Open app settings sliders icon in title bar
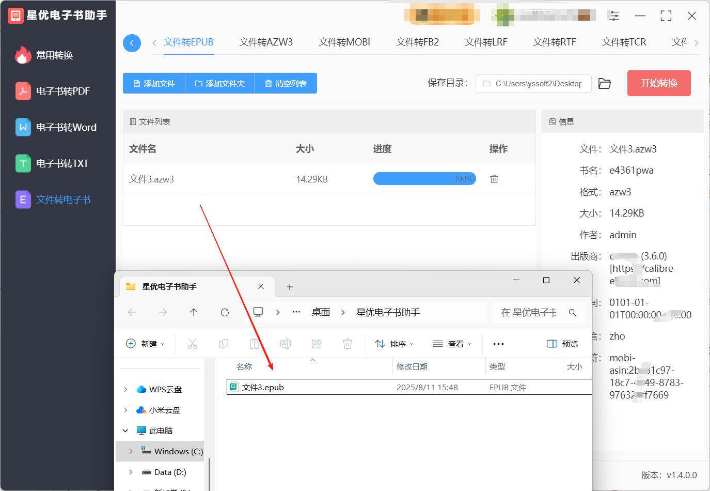The height and width of the screenshot is (491, 710). click(x=614, y=16)
